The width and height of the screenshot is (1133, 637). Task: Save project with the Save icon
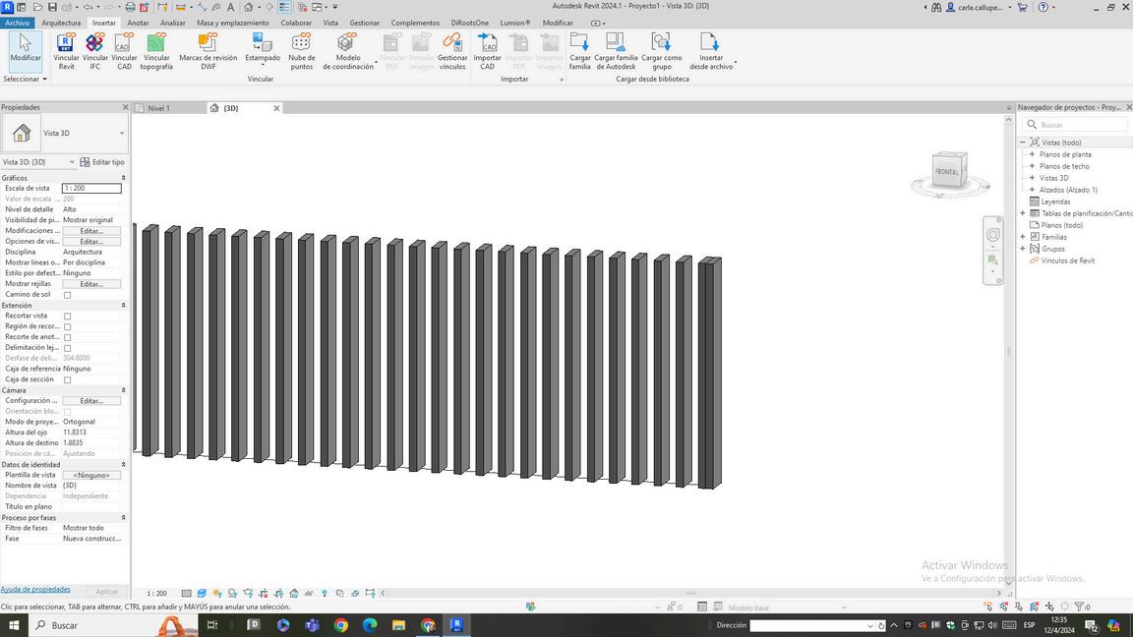click(52, 7)
